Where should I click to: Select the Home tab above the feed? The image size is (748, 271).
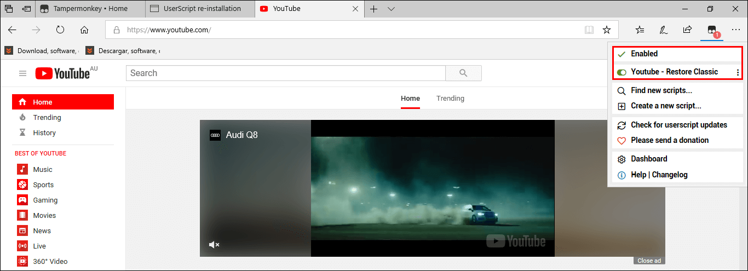point(410,99)
